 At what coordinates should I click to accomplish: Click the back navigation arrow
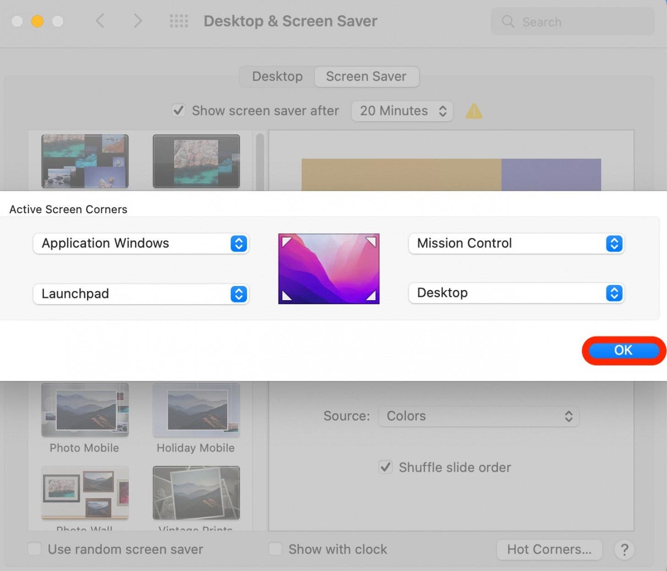click(100, 21)
